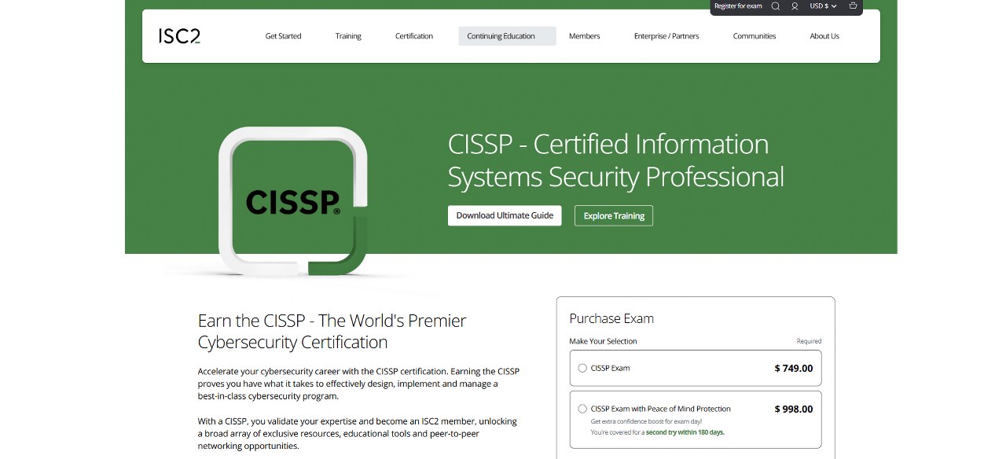Screen dimensions: 1006x459
Task: Open the Continuing Education menu
Action: pos(507,36)
